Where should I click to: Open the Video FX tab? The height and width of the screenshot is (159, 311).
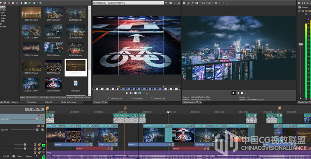pyautogui.click(x=49, y=102)
